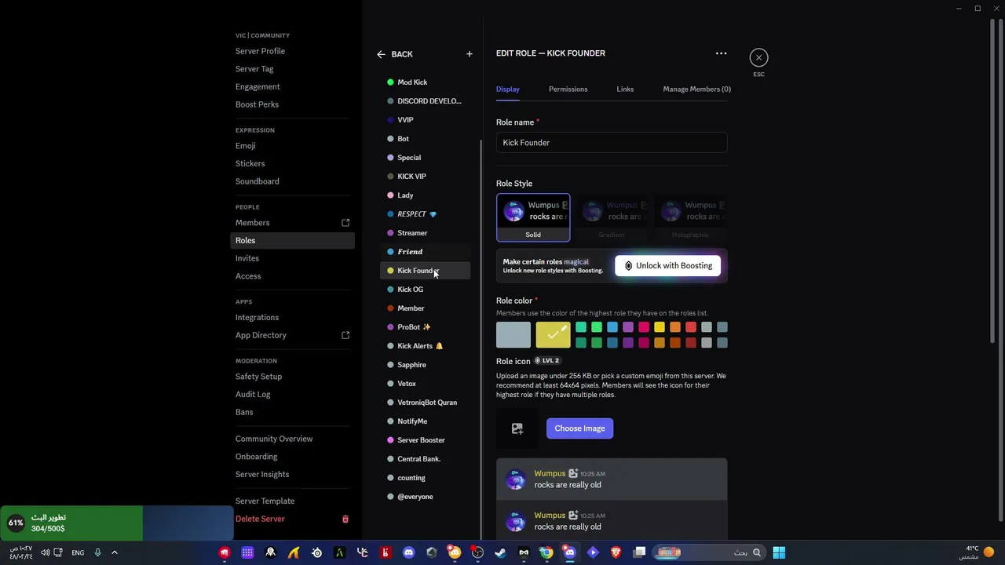Image resolution: width=1005 pixels, height=565 pixels.
Task: Open the Links tab
Action: point(625,89)
